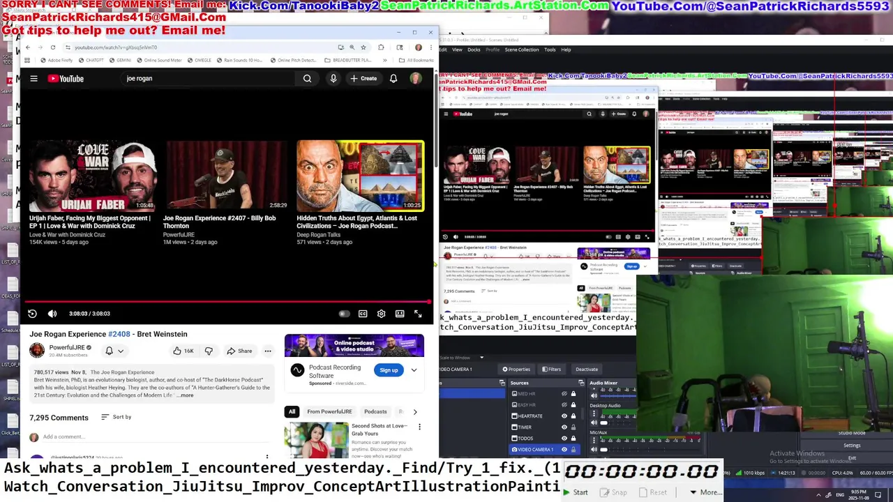
Task: Open Chrome extensions puzzle icon
Action: click(381, 47)
